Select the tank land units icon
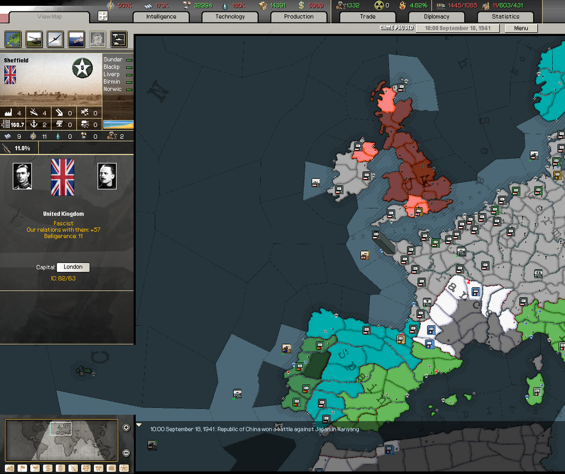This screenshot has width=565, height=474. (34, 39)
